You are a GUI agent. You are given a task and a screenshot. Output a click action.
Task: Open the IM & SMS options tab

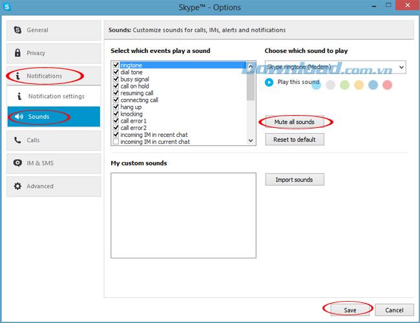tap(54, 163)
